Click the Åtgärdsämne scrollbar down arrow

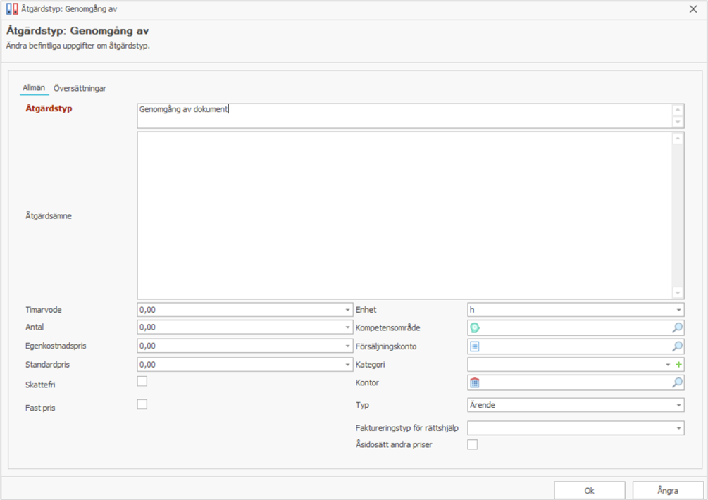click(x=678, y=292)
